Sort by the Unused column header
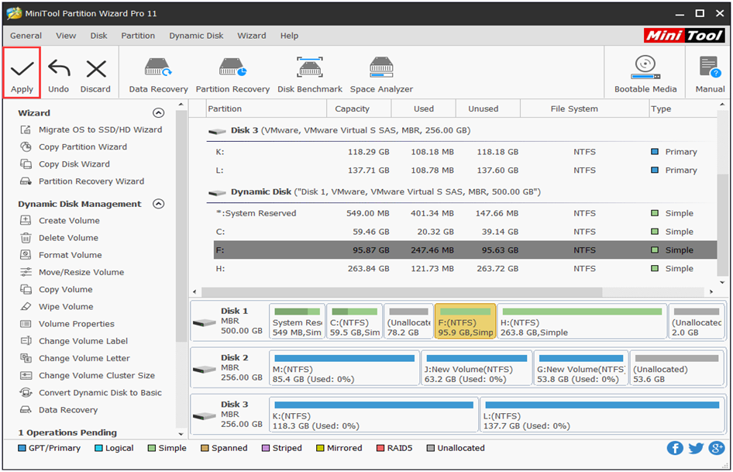Image resolution: width=733 pixels, height=472 pixels. pyautogui.click(x=487, y=109)
